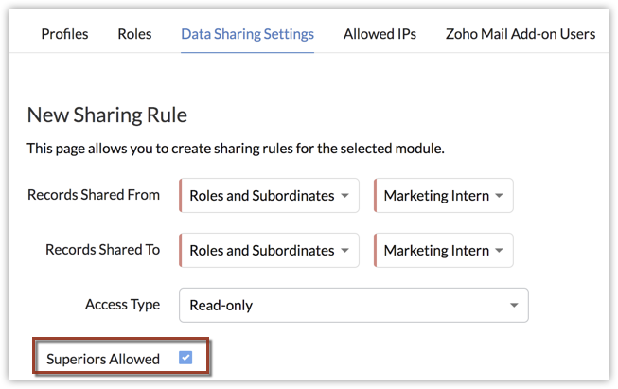Click the arrow icon in Access Type field
The image size is (618, 389).
514,306
